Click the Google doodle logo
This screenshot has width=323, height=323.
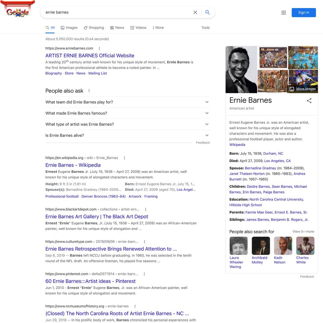click(x=18, y=9)
